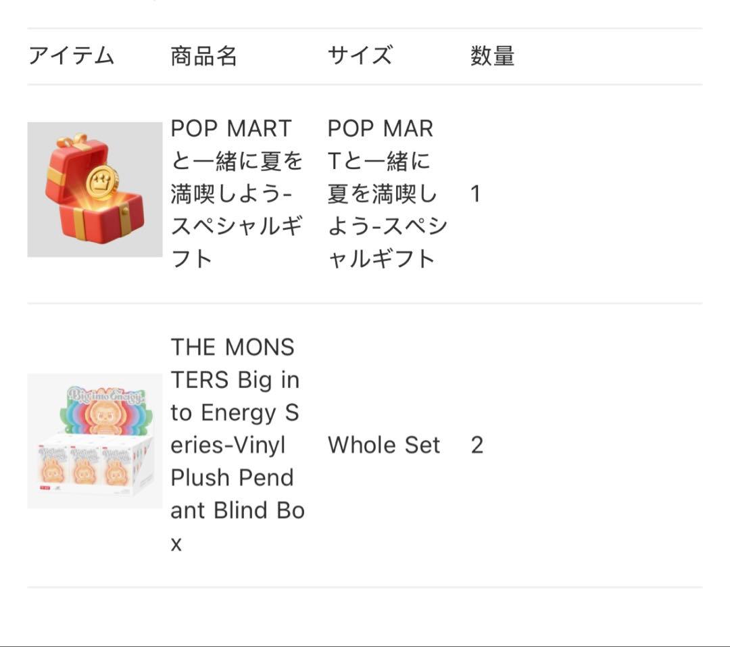Open THE MONSTERS blind box set thumbnail
This screenshot has height=647, width=730.
[x=95, y=441]
